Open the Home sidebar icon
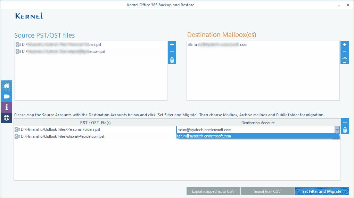Viewport: 354px width, 198px height. [x=7, y=86]
